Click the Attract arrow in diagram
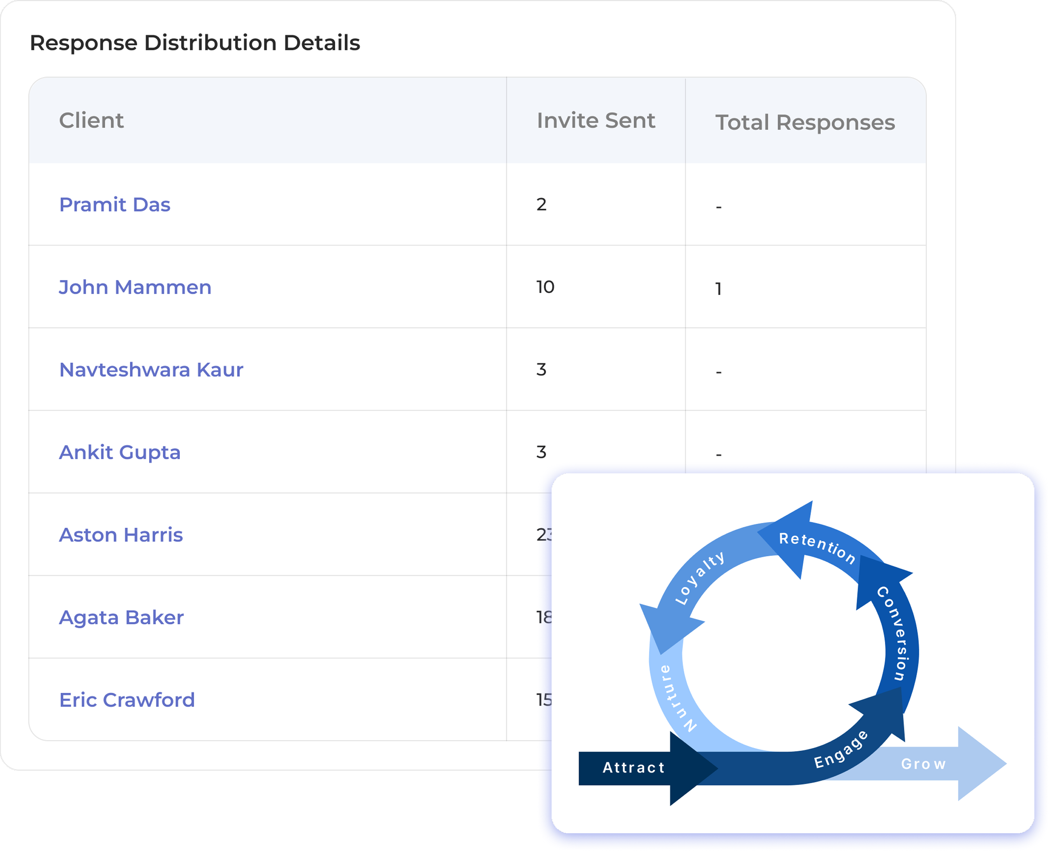Screen dimensions: 1050x852 click(633, 768)
